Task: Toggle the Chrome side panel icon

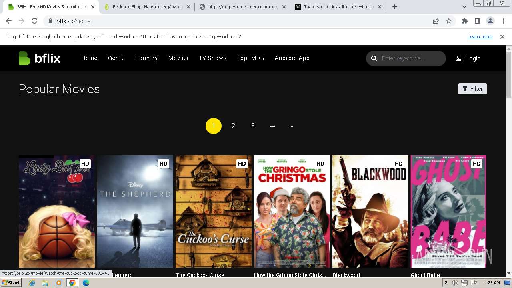Action: point(478,21)
